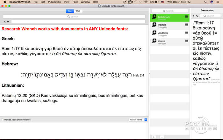Click the US flag input source icon
This screenshot has width=223, height=140.
163,2
